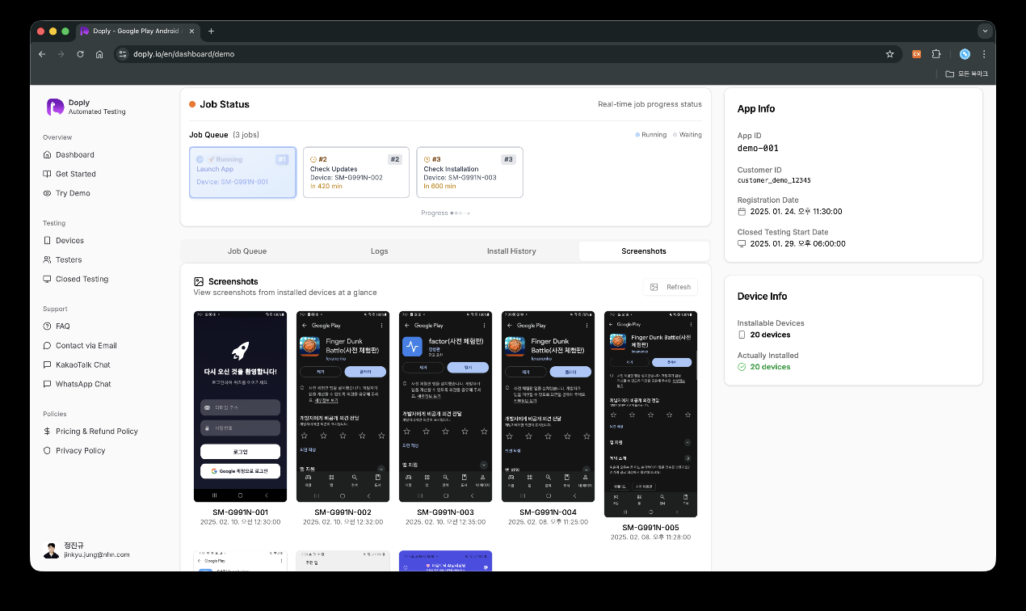The width and height of the screenshot is (1026, 611).
Task: Open the FAQ help icon
Action: click(x=48, y=326)
